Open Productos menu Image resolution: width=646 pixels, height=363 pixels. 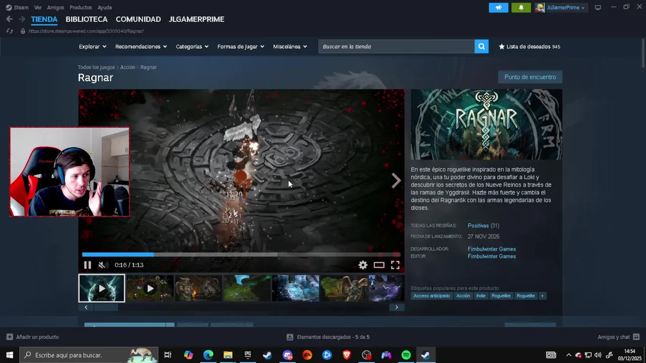coord(81,8)
